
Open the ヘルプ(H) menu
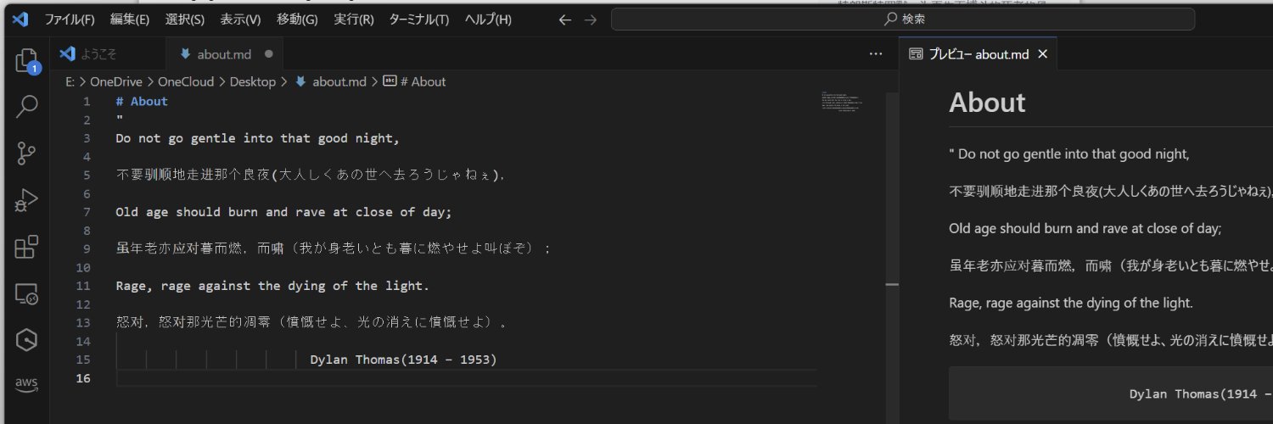coord(488,19)
